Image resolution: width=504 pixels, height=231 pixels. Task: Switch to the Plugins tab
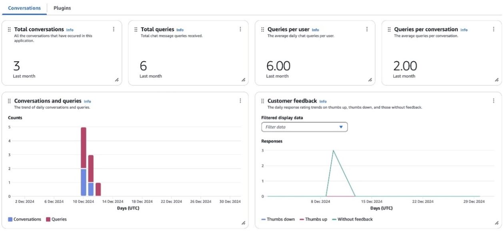click(62, 8)
